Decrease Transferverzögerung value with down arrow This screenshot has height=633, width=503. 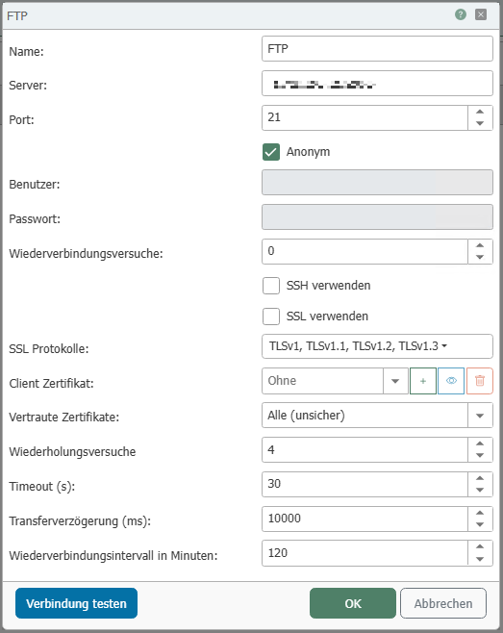(x=480, y=524)
